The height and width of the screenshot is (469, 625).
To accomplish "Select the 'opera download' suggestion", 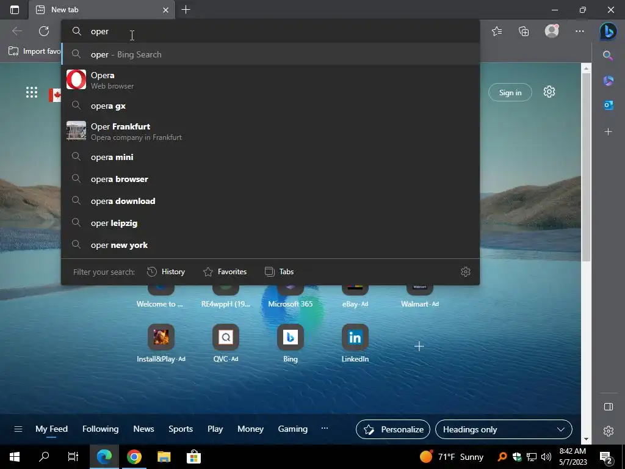I will pyautogui.click(x=270, y=201).
